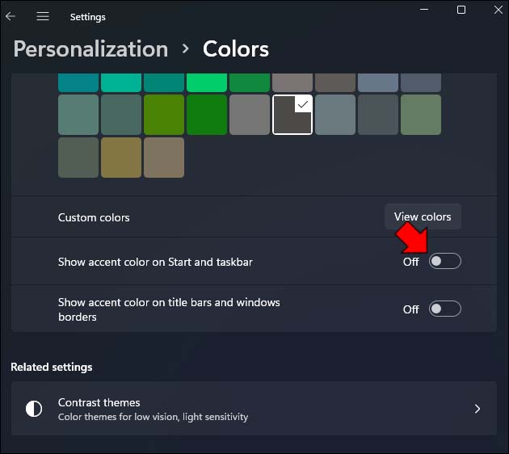This screenshot has height=454, width=509.
Task: Pick the tan brown swatch in bottom row
Action: pyautogui.click(x=164, y=157)
